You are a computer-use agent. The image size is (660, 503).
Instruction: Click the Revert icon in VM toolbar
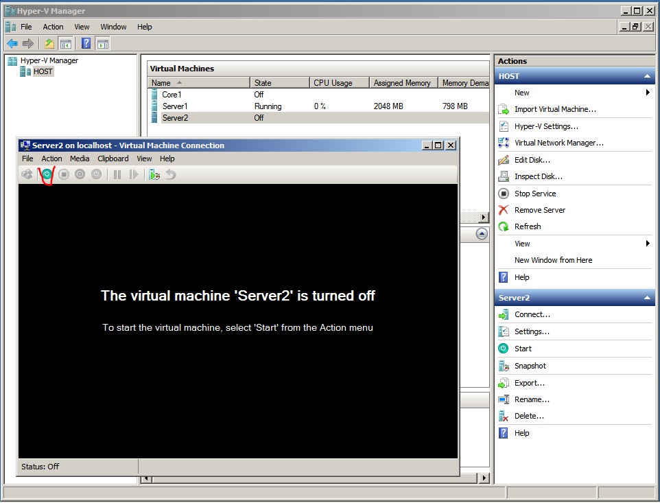pos(170,174)
